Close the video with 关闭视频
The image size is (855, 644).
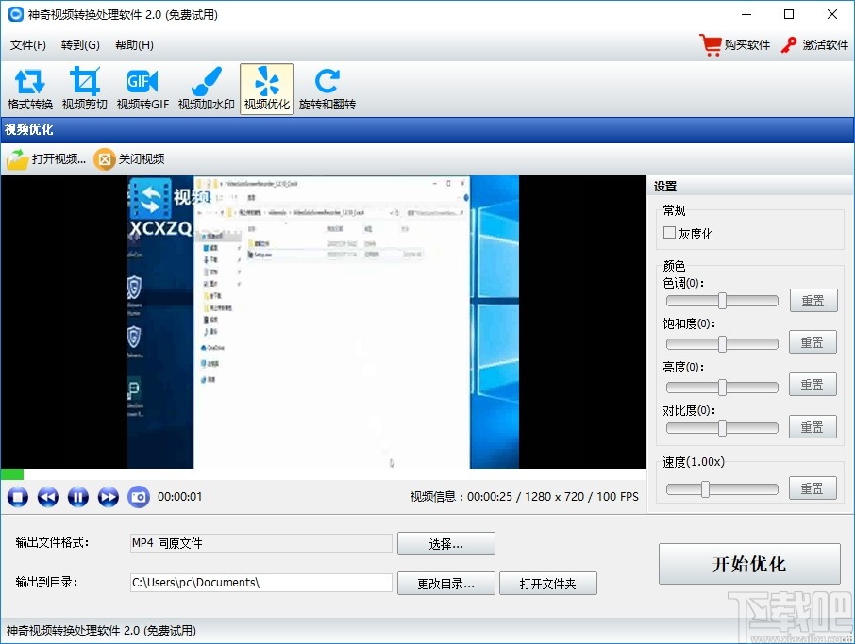[x=129, y=159]
